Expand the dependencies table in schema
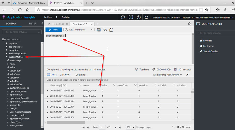235x130 pixels. pos(7,47)
